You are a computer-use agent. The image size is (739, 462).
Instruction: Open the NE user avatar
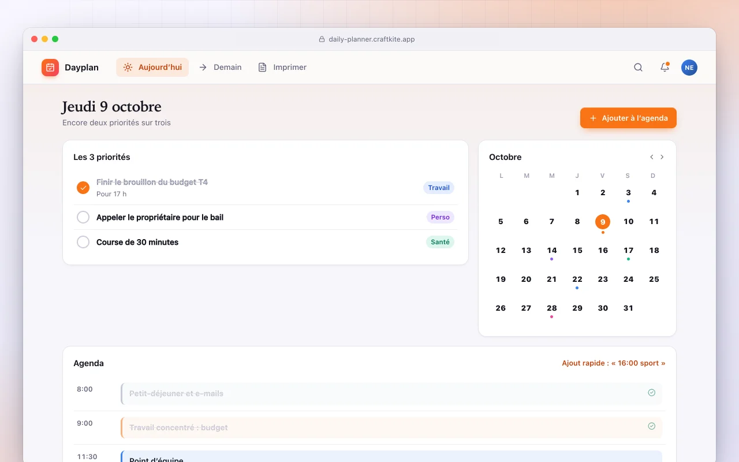click(689, 68)
